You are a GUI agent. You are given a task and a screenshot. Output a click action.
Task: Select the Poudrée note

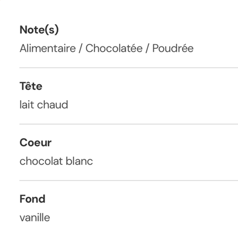pos(173,49)
